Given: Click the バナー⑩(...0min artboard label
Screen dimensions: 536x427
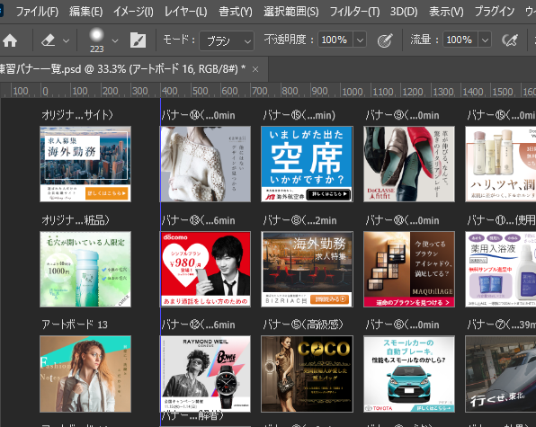Looking at the screenshot, I should coord(402,220).
